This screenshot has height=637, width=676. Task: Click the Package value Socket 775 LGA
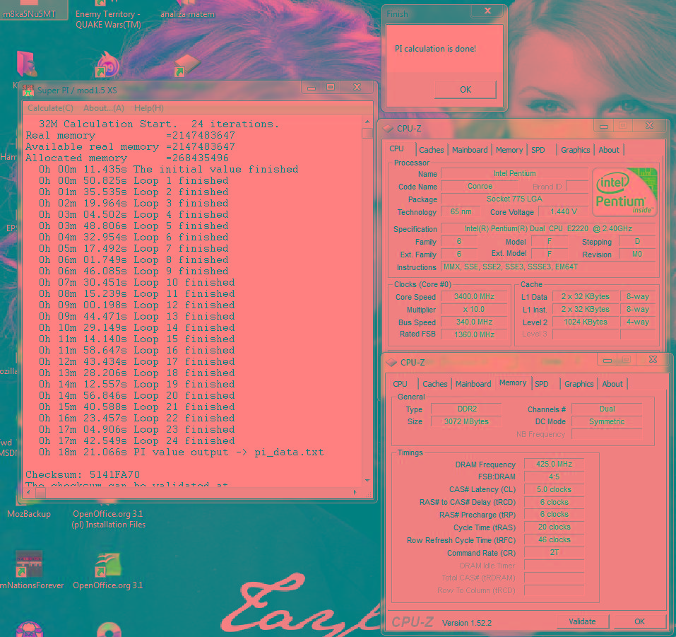click(514, 199)
